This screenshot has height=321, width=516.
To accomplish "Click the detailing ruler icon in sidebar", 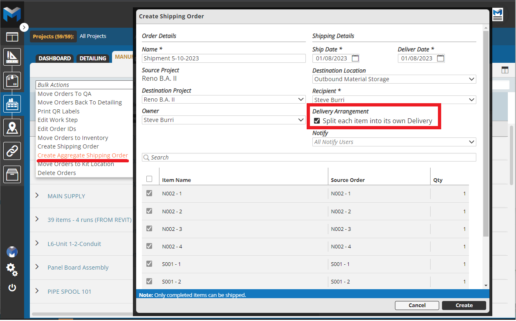I will (12, 57).
